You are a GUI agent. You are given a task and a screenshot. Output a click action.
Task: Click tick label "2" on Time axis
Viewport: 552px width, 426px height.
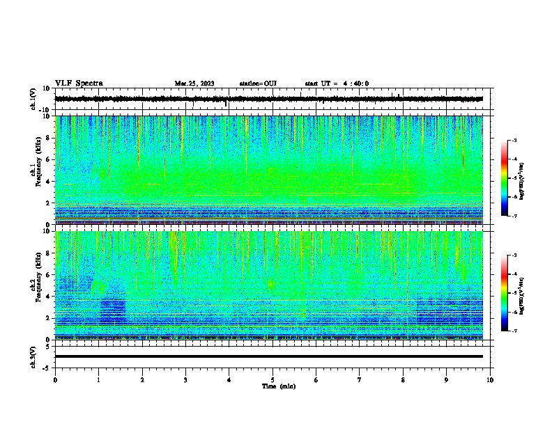(142, 380)
